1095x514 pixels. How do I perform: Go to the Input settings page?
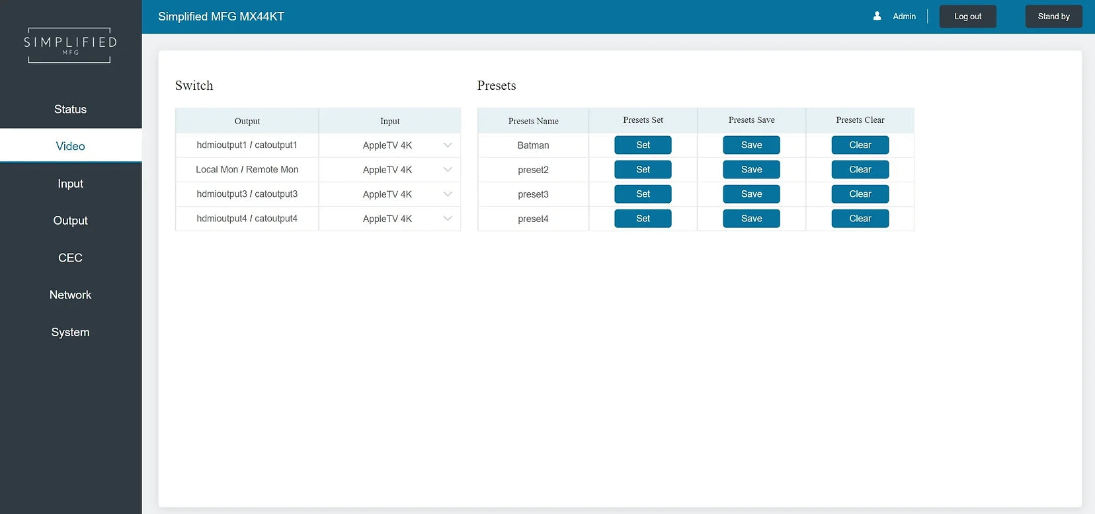pos(70,184)
